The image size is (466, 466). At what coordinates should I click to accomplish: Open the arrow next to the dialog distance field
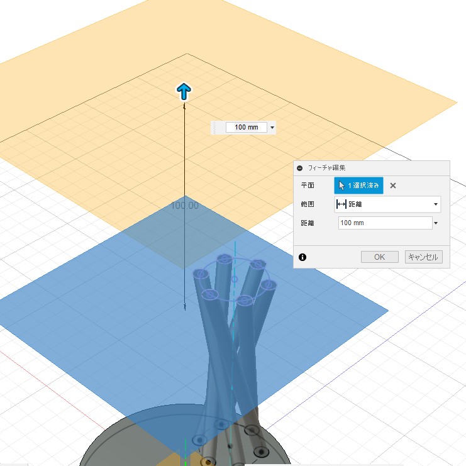[x=436, y=223]
